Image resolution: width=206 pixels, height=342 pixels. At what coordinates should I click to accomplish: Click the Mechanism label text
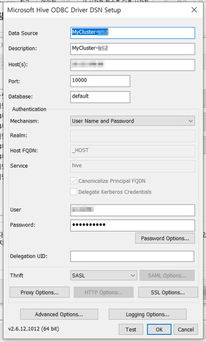(24, 121)
